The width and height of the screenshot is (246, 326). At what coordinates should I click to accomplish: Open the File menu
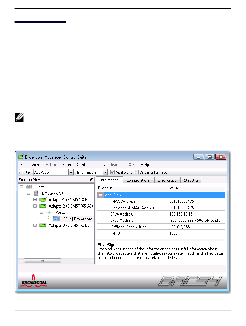pyautogui.click(x=23, y=165)
